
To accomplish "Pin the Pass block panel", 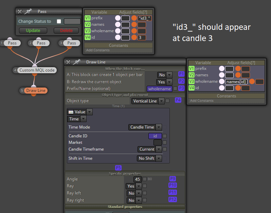I will coord(28,12).
